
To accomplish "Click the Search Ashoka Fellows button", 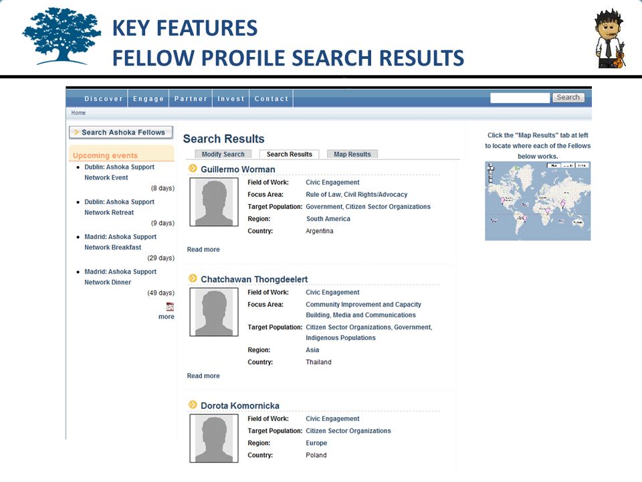I will pyautogui.click(x=121, y=133).
